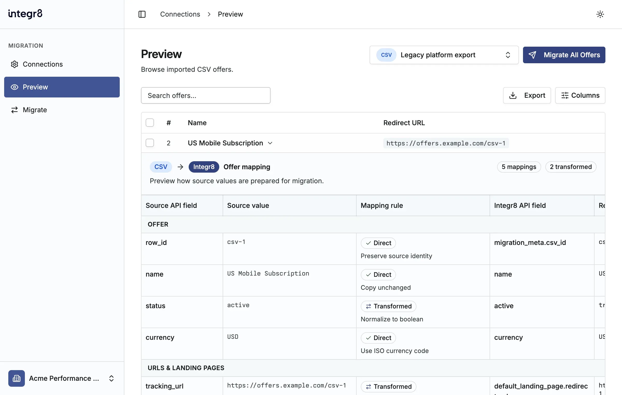Click 'US Mobile Subscription' source value
Screen dimensions: 622x395
(268, 274)
